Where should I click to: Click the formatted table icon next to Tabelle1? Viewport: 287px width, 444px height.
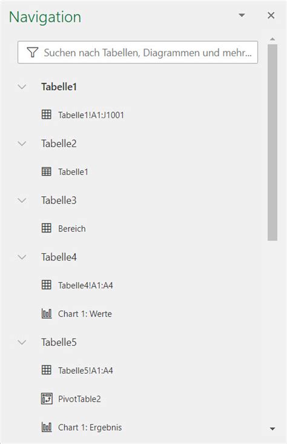(x=47, y=171)
